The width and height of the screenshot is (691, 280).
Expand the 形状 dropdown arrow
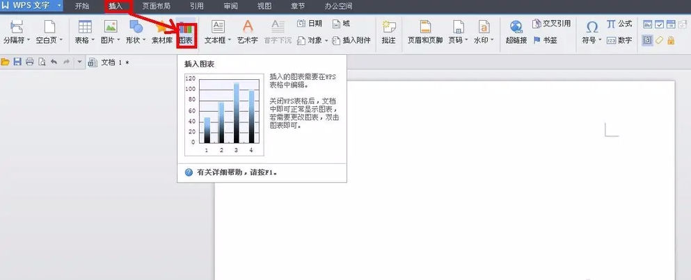[144, 40]
